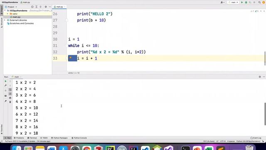The image size is (266, 150).
Task: Rerun main using the Run panel's green arrow
Action: [5, 81]
